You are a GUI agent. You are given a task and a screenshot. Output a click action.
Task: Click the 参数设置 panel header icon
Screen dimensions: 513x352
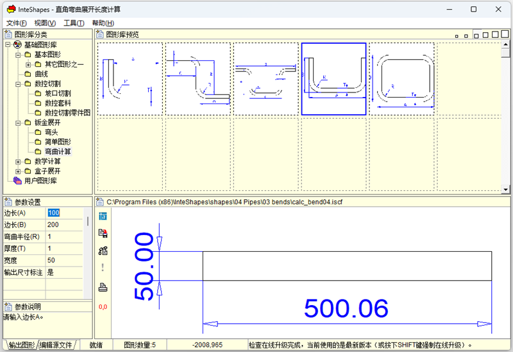point(8,202)
